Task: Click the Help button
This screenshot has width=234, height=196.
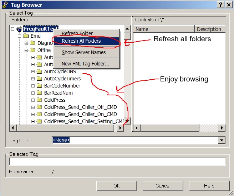Action: coord(209,186)
